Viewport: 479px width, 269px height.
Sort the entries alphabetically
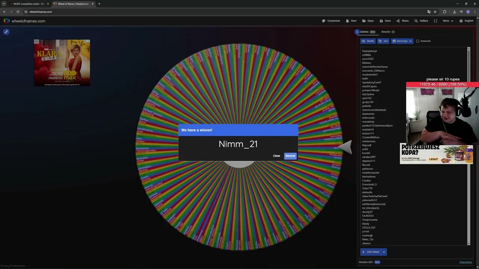(x=383, y=41)
